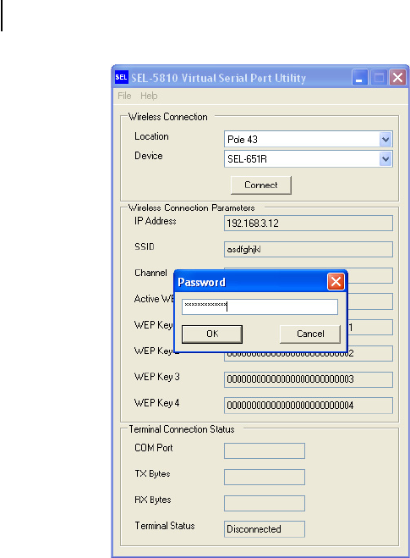Select the WEP Key 4 field
The width and height of the screenshot is (410, 558).
[309, 406]
